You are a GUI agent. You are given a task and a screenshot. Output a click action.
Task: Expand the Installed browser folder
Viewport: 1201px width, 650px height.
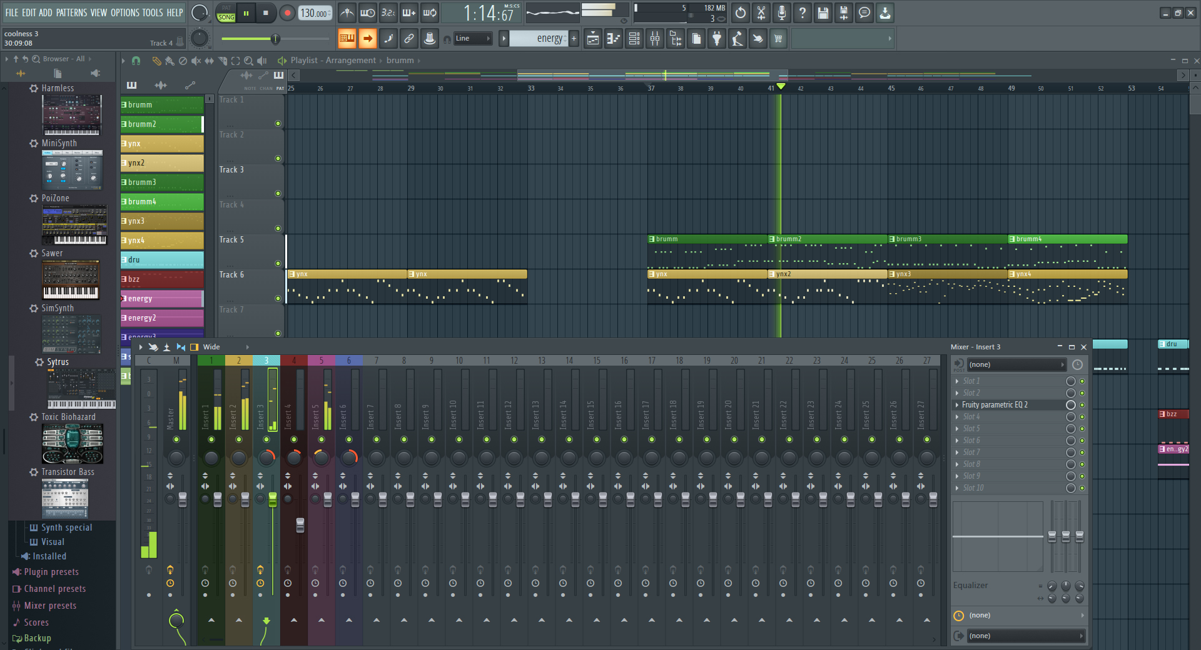coord(49,556)
